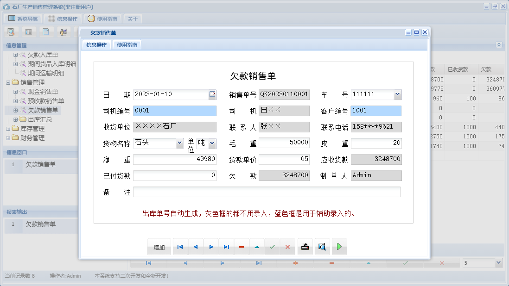Viewport: 509px width, 286px height.
Task: Open print preview in the dialog toolbar
Action: click(322, 247)
